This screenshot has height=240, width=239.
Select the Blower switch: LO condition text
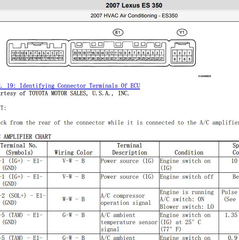187,207
